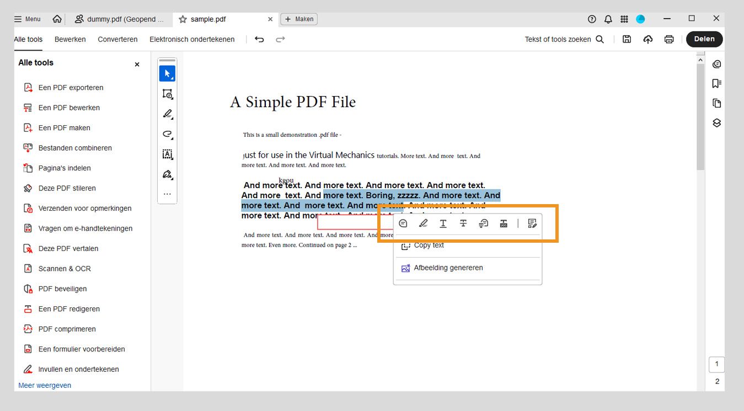Redo the last undone action
The height and width of the screenshot is (411, 744).
point(280,39)
